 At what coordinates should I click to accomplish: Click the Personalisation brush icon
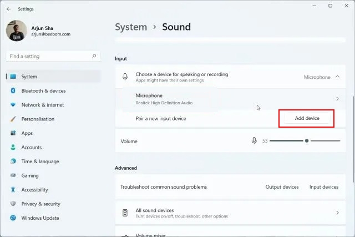pyautogui.click(x=13, y=119)
